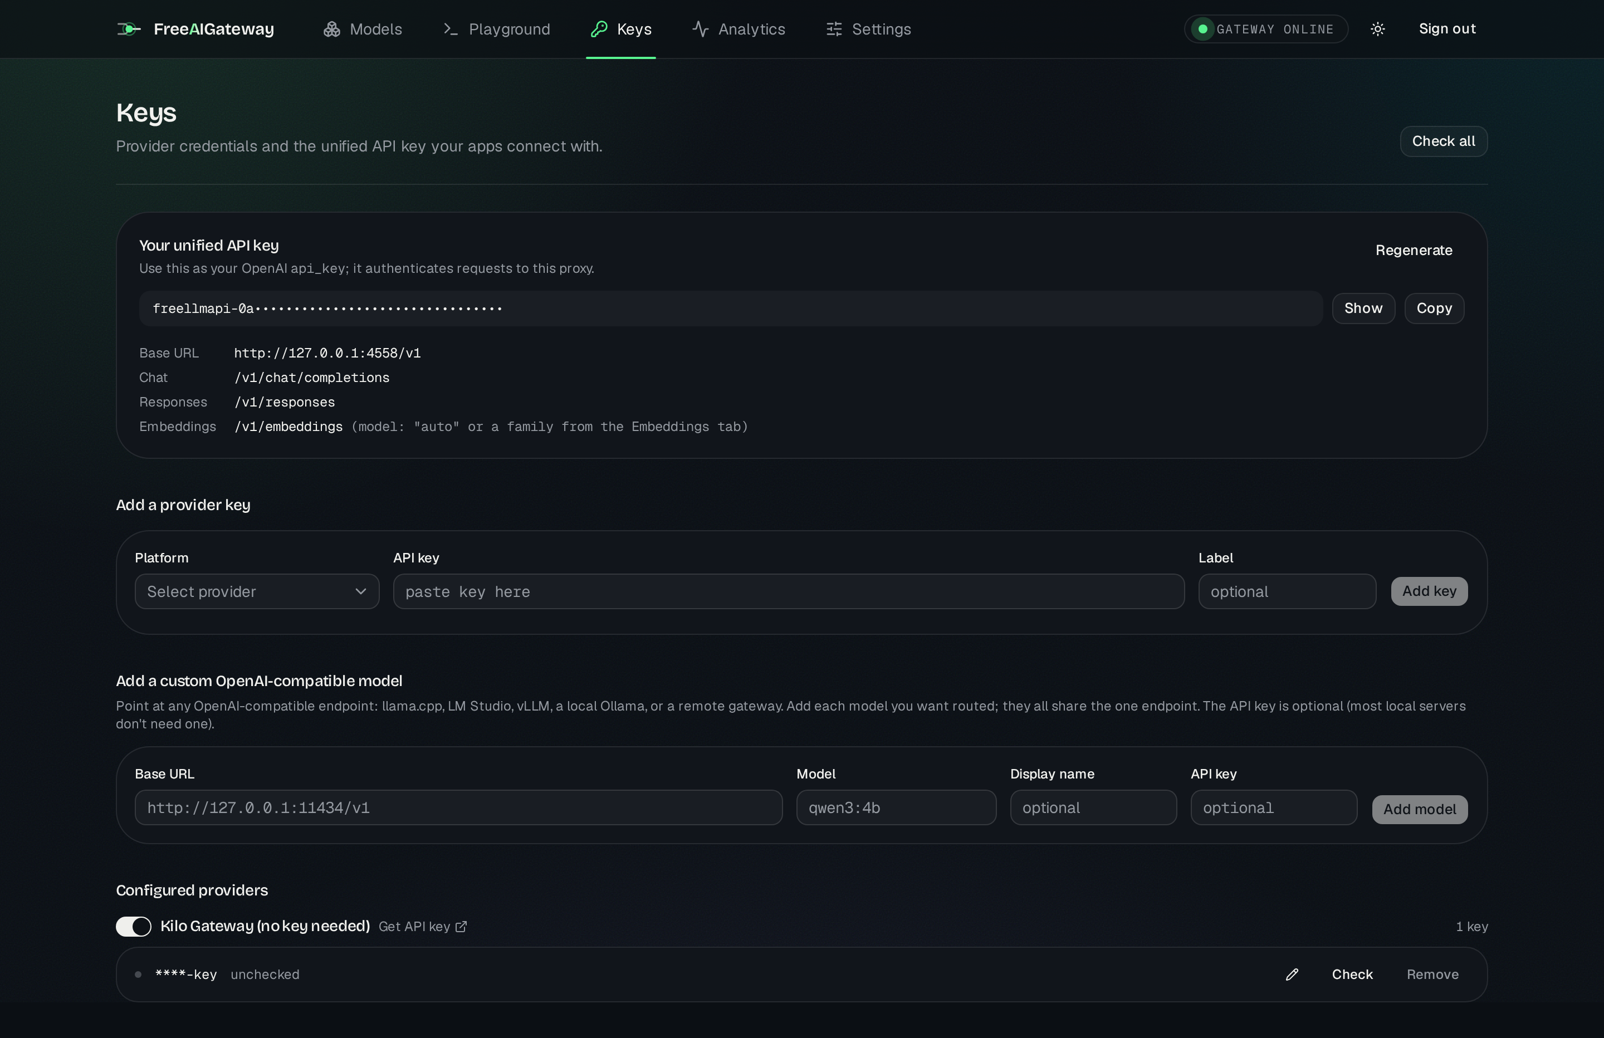Focus the paste key here field
Screen dimensions: 1604x1038
(x=789, y=592)
